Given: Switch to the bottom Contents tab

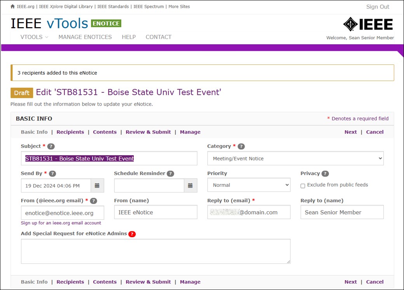Looking at the screenshot, I should pos(105,282).
